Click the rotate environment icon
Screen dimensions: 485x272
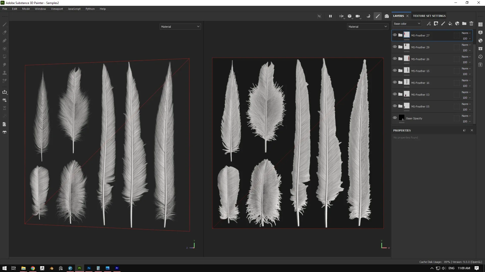(369, 16)
